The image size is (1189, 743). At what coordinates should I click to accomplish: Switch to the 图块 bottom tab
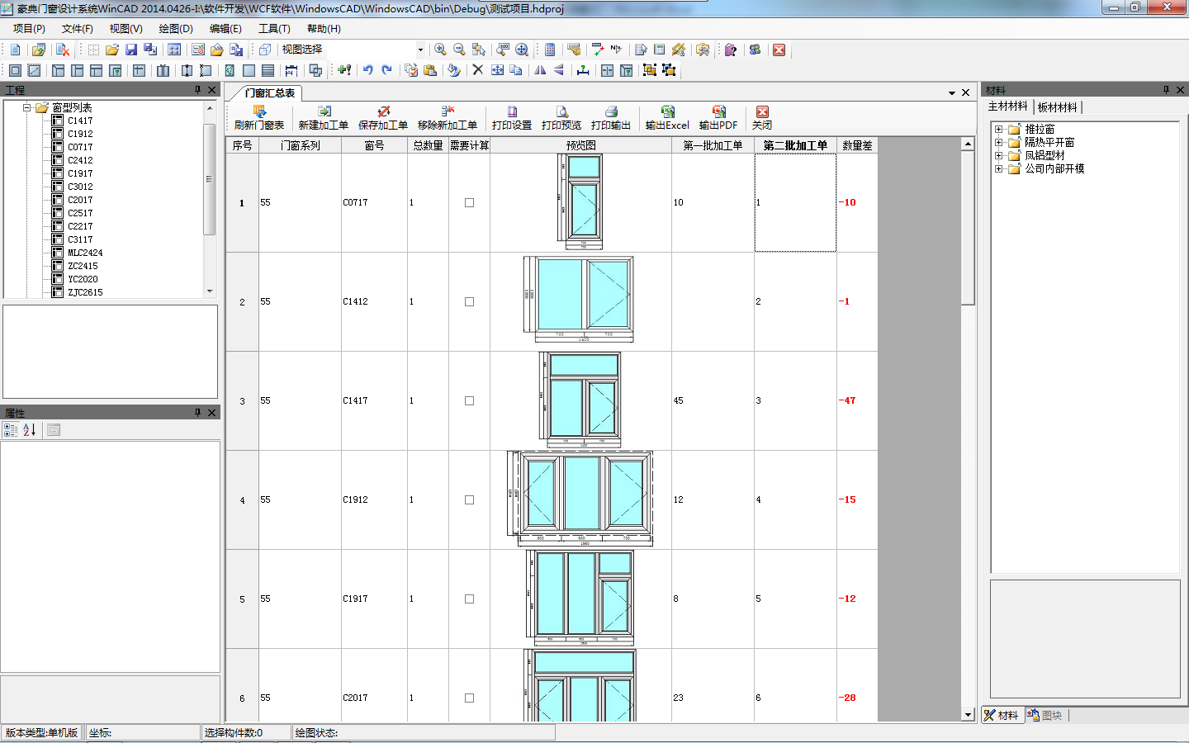coord(1045,715)
